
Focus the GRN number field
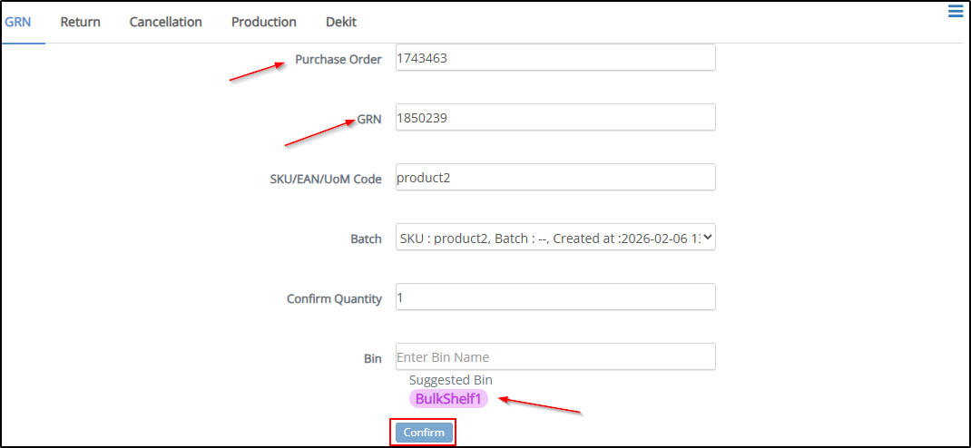[555, 118]
